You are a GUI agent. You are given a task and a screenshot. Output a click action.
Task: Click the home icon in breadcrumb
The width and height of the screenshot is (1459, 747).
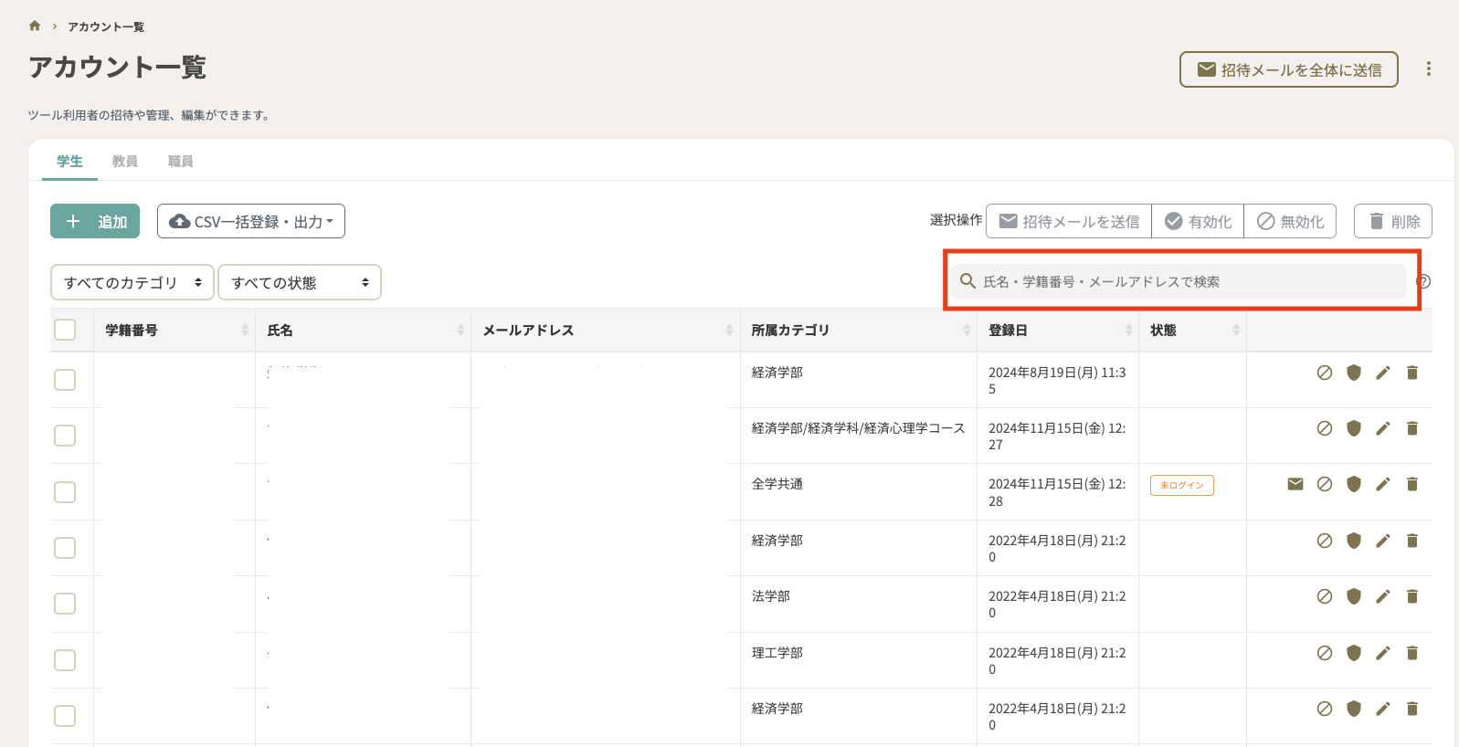point(35,26)
